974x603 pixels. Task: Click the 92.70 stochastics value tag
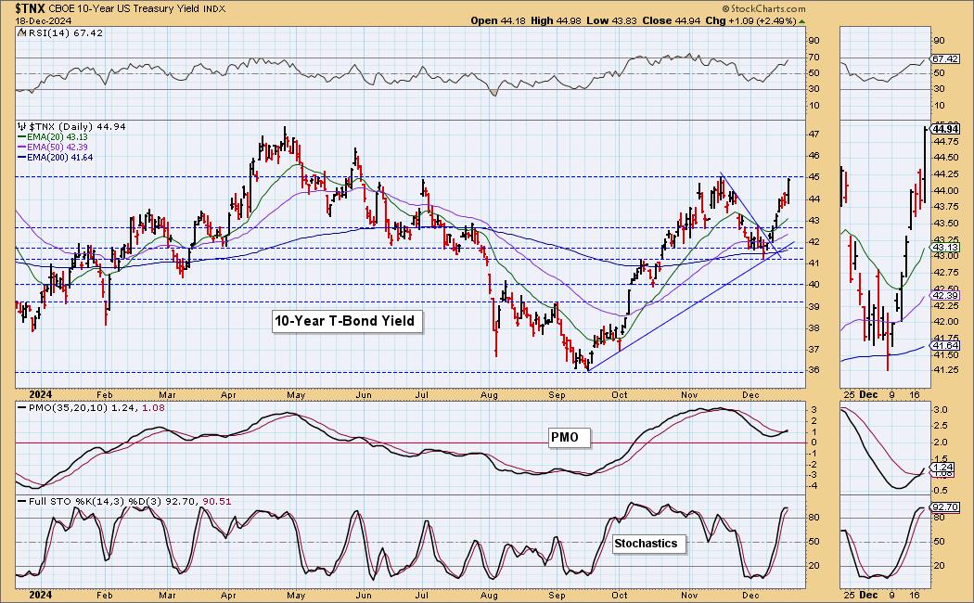[945, 507]
